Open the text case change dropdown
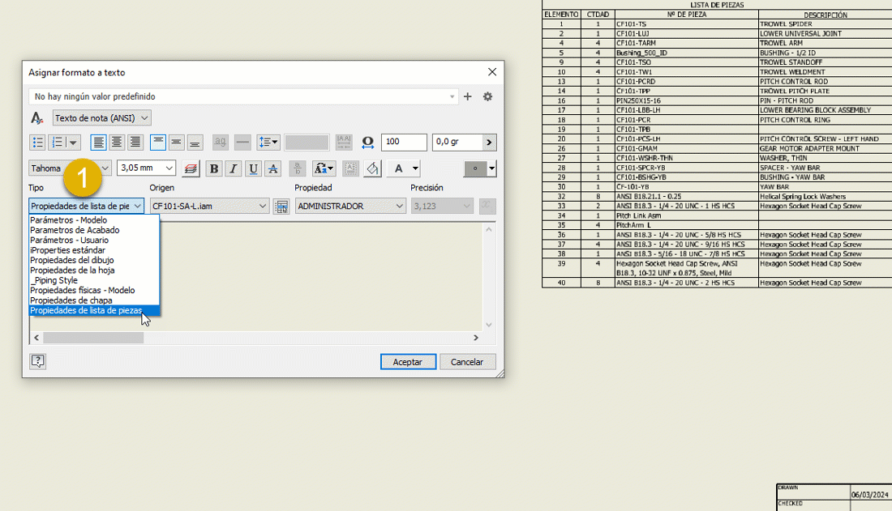892x511 pixels. pyautogui.click(x=324, y=168)
